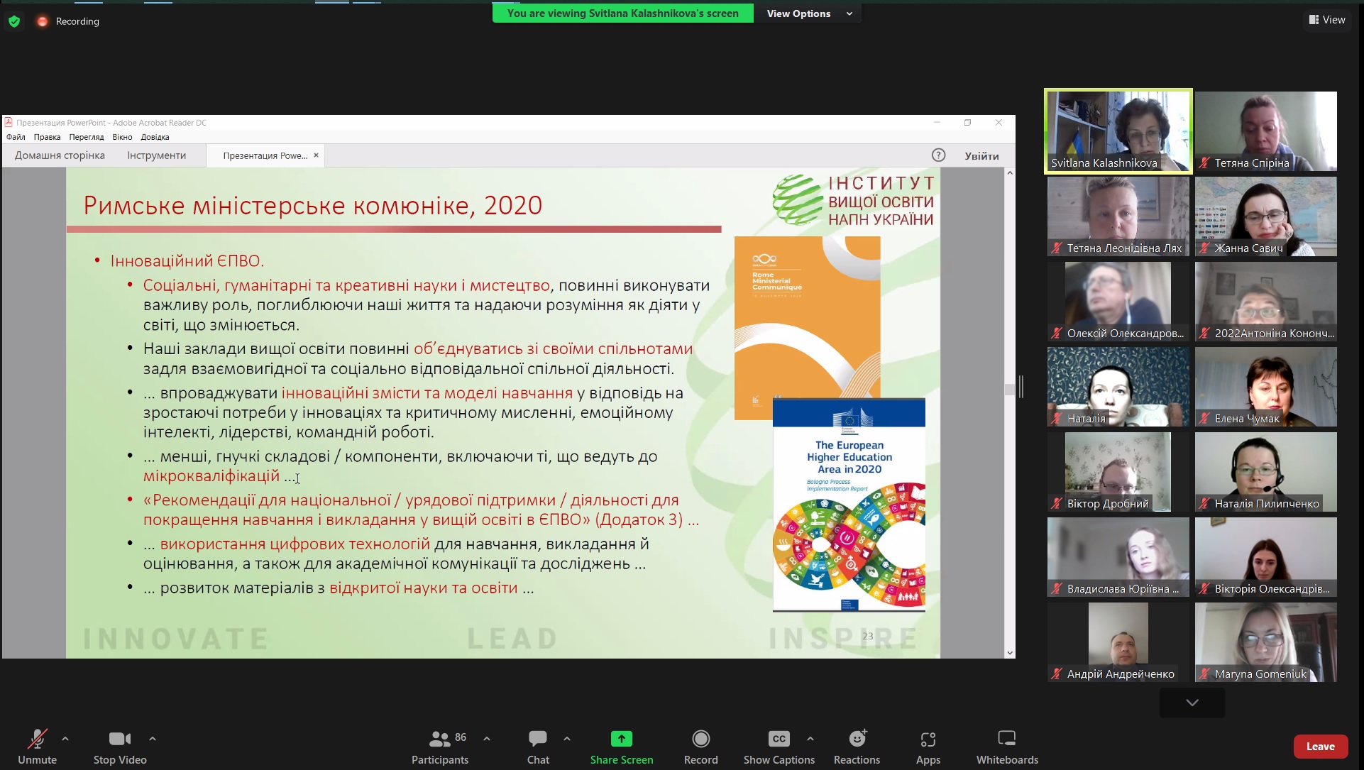This screenshot has width=1364, height=770.
Task: Open the Participants panel icon
Action: tap(439, 739)
